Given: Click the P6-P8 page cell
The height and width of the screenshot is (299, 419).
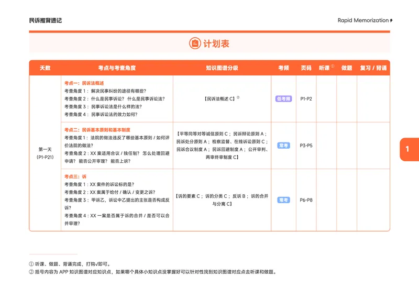Looking at the screenshot, I should coord(306,200).
